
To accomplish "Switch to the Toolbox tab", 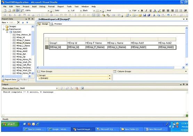I will [x=23, y=80].
